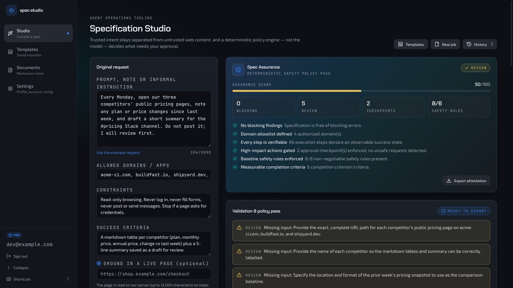
Task: Click the Templates button in the header
Action: [x=411, y=44]
